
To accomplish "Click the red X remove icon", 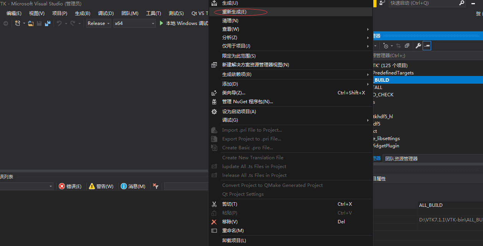I will [x=214, y=221].
